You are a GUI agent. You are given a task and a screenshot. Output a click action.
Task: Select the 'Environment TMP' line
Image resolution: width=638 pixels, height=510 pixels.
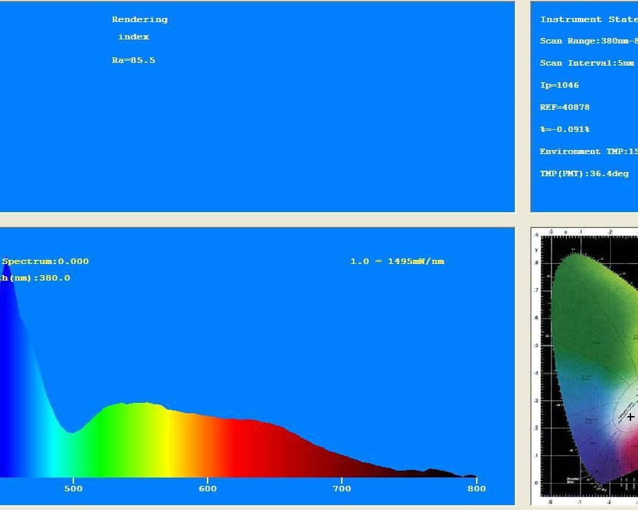[x=589, y=151]
